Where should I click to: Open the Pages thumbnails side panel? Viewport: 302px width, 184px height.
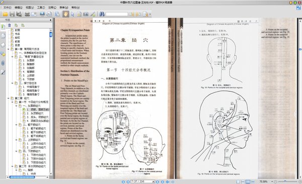tap(3, 36)
